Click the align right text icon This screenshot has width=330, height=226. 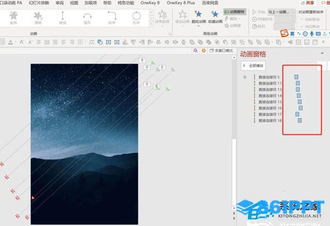(x=72, y=42)
